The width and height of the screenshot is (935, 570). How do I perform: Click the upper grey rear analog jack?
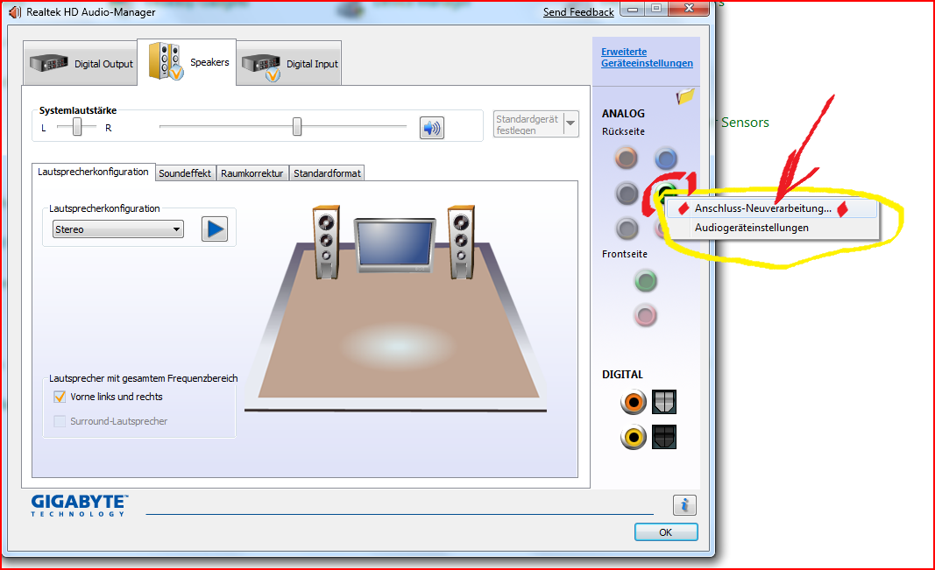(x=627, y=194)
